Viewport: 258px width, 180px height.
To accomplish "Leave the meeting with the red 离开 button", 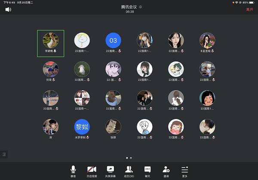I will (x=249, y=9).
